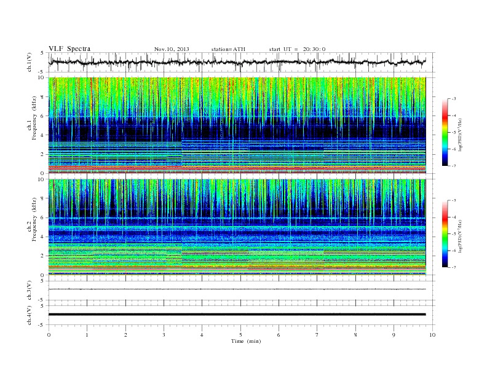Screen dimensions: 487x376
Task: Click the '8' kHz tick of ch.1 spectrogram
Action: click(x=42, y=97)
